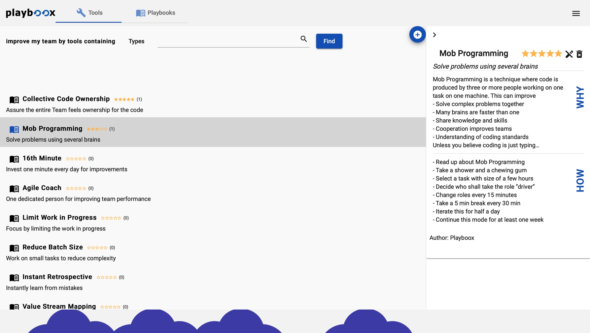The height and width of the screenshot is (333, 590).
Task: Set the Instant Retrospective star rating
Action: pyautogui.click(x=106, y=277)
